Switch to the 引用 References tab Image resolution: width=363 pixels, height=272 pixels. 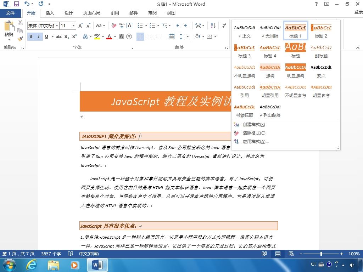coord(115,13)
